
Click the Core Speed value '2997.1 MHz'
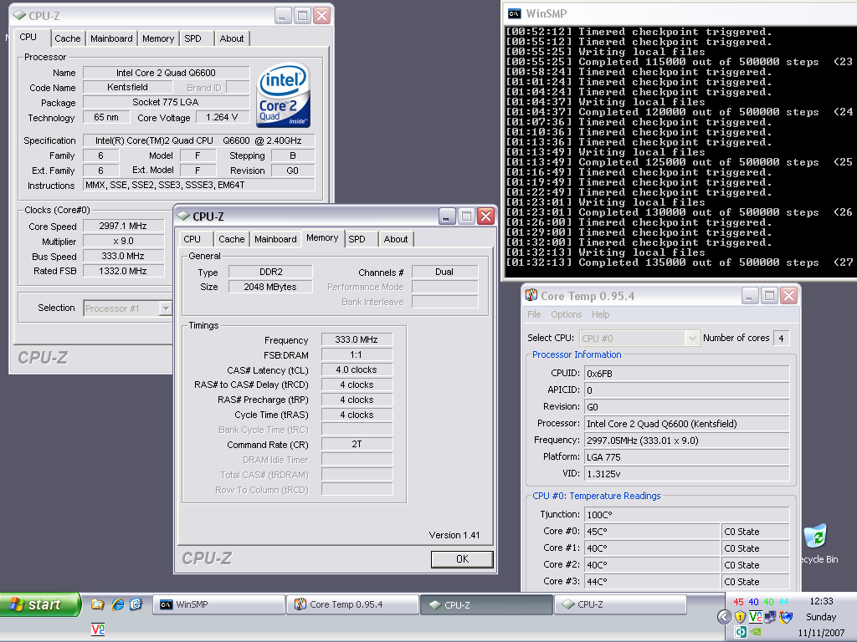(124, 226)
